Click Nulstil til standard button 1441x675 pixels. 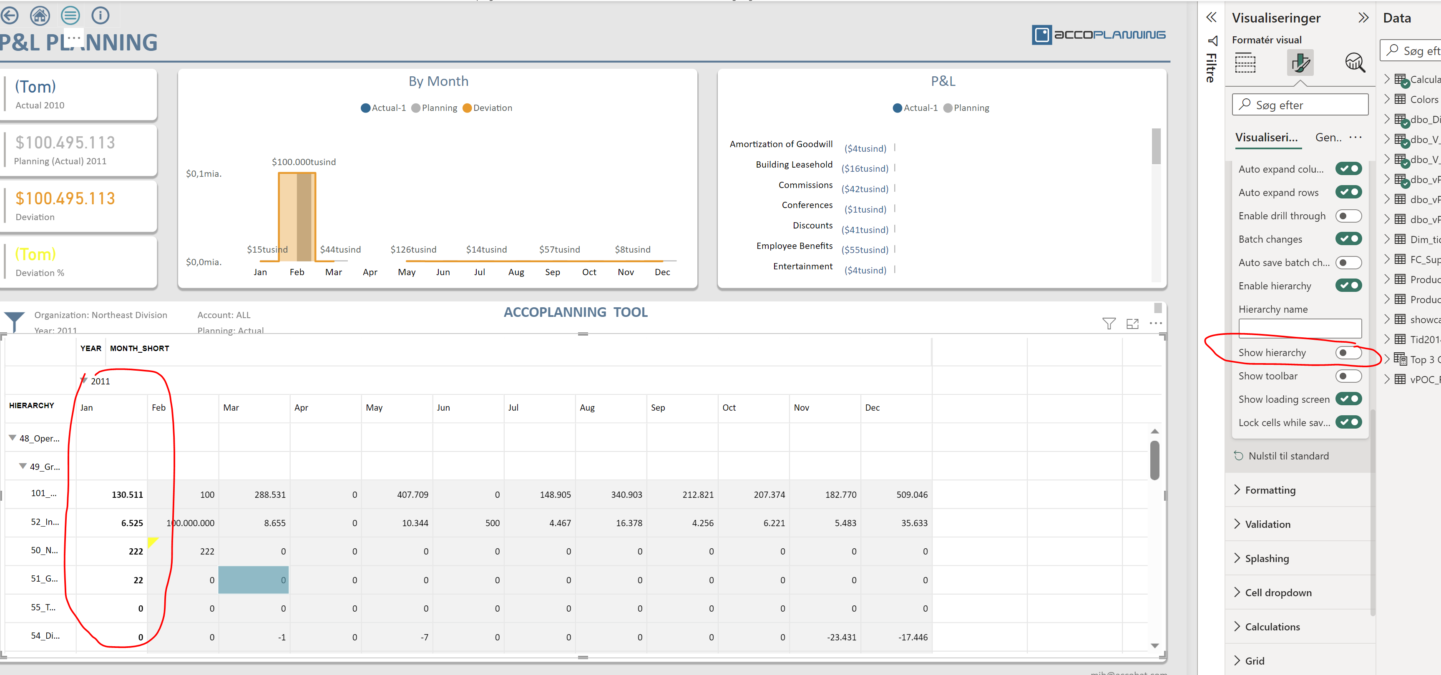point(1288,456)
